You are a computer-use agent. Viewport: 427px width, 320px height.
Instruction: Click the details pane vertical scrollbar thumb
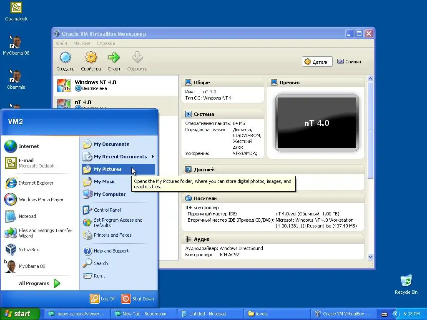coord(370,130)
